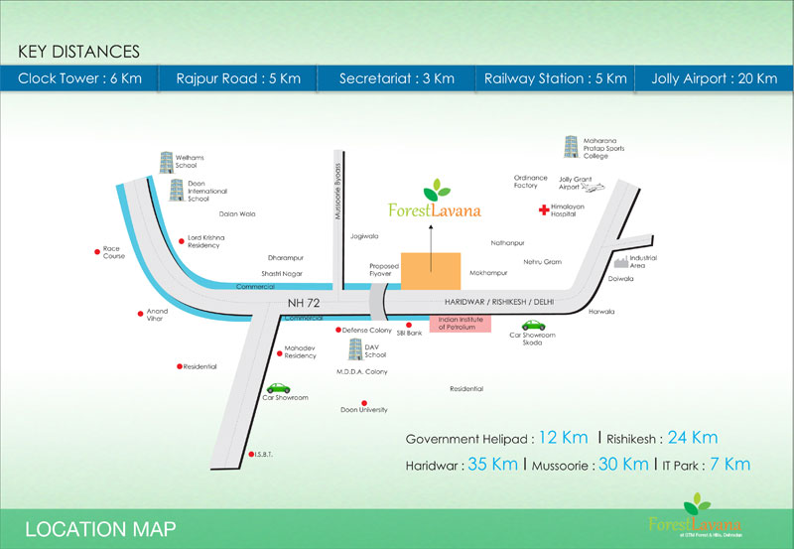Viewport: 794px width, 549px height.
Task: Select the Harwala label
Action: click(x=601, y=312)
